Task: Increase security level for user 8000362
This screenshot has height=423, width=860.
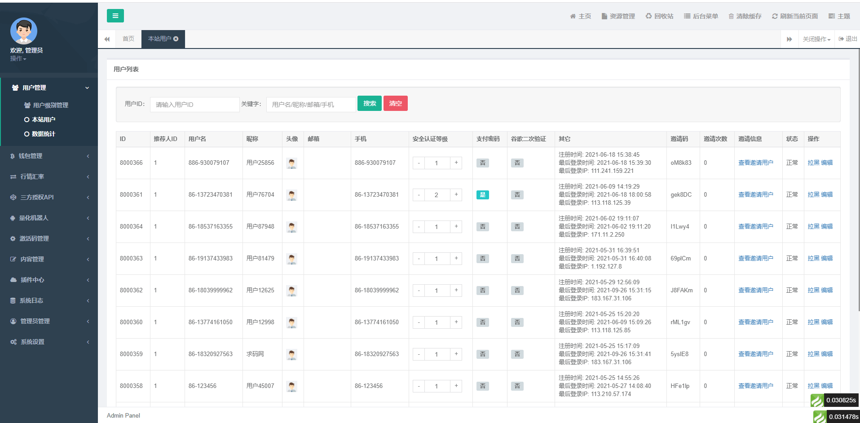Action: tap(456, 290)
